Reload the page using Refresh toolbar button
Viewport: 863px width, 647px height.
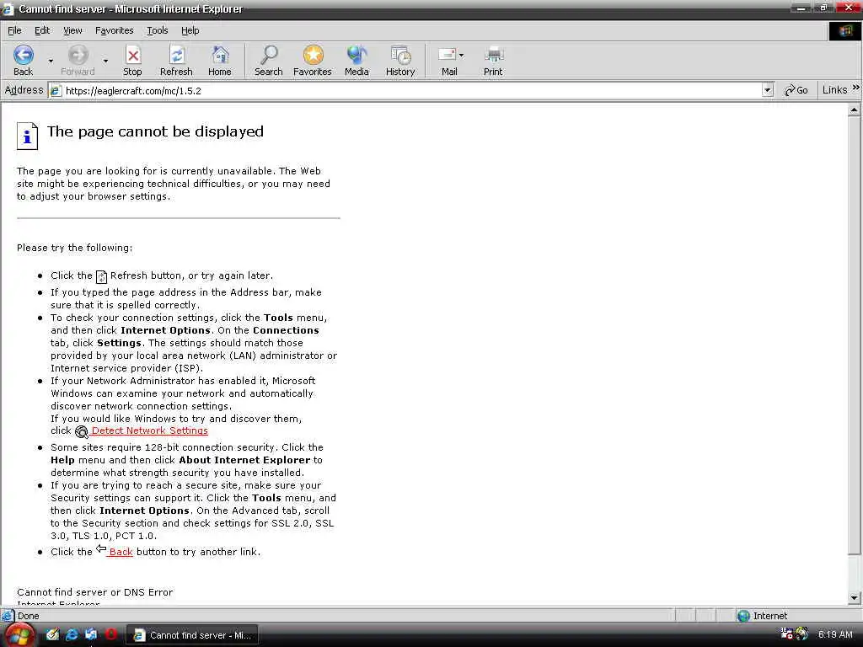coord(176,61)
